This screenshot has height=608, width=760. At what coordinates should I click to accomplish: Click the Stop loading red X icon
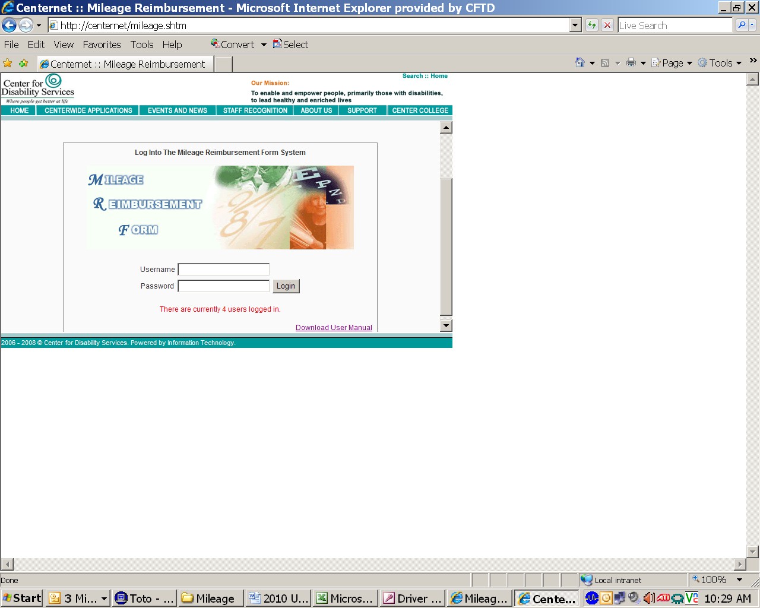[x=607, y=25]
